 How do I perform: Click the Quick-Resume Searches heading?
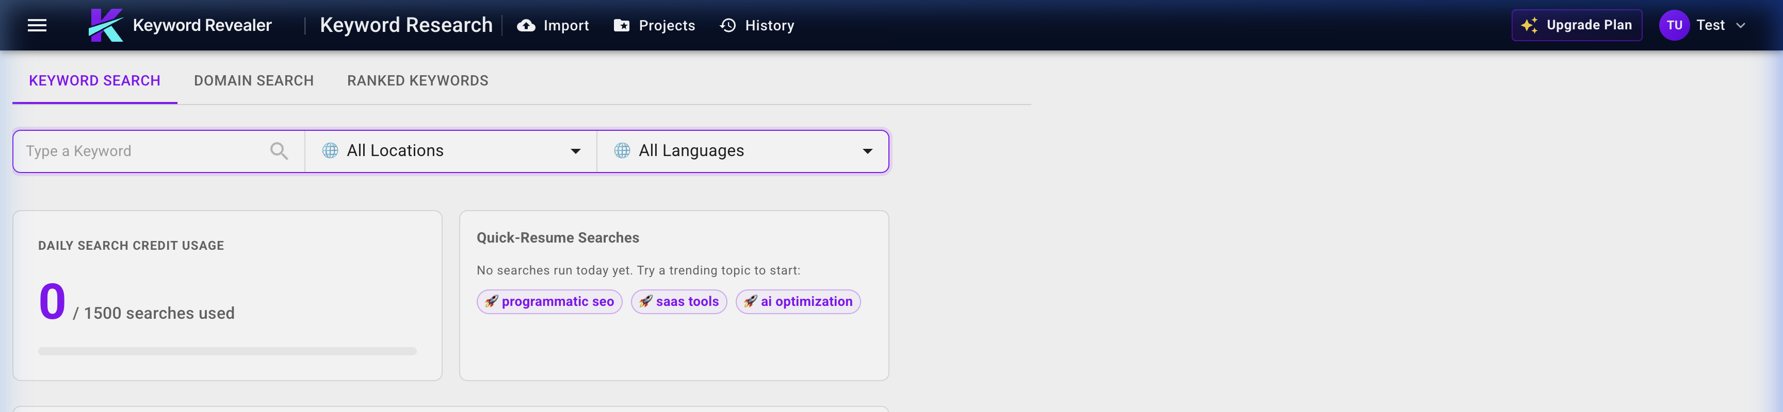click(558, 238)
